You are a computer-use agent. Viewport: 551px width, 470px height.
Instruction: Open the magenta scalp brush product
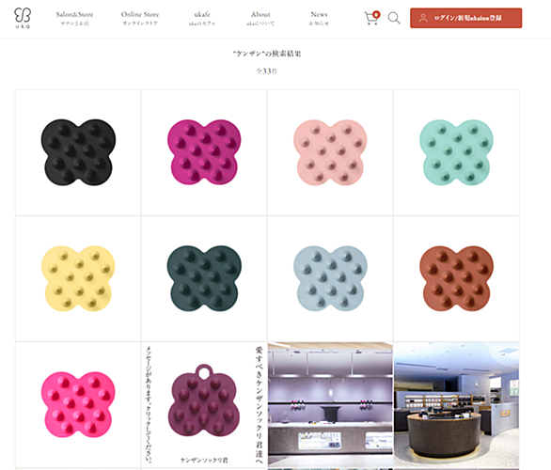tap(204, 152)
